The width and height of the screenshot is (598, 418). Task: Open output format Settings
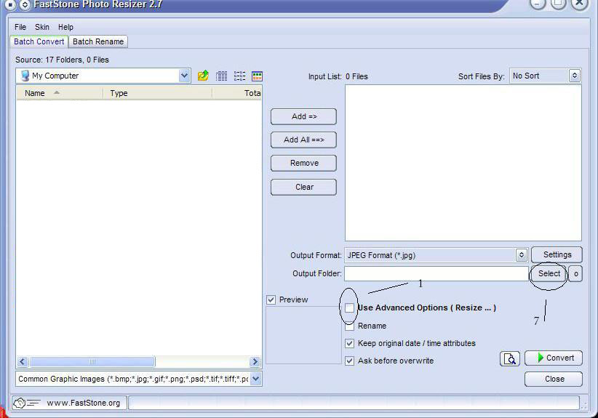557,254
